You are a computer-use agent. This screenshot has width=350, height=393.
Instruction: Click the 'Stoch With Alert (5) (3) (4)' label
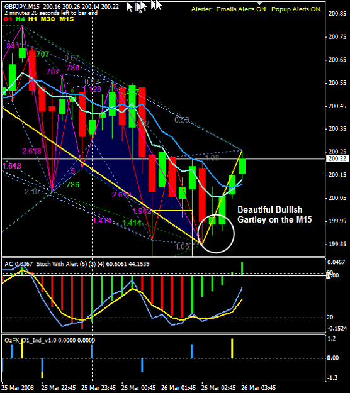71,264
